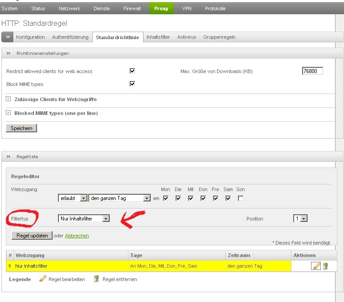344x302 pixels.
Task: Click the trash icon to remove rule
Action: click(x=326, y=266)
